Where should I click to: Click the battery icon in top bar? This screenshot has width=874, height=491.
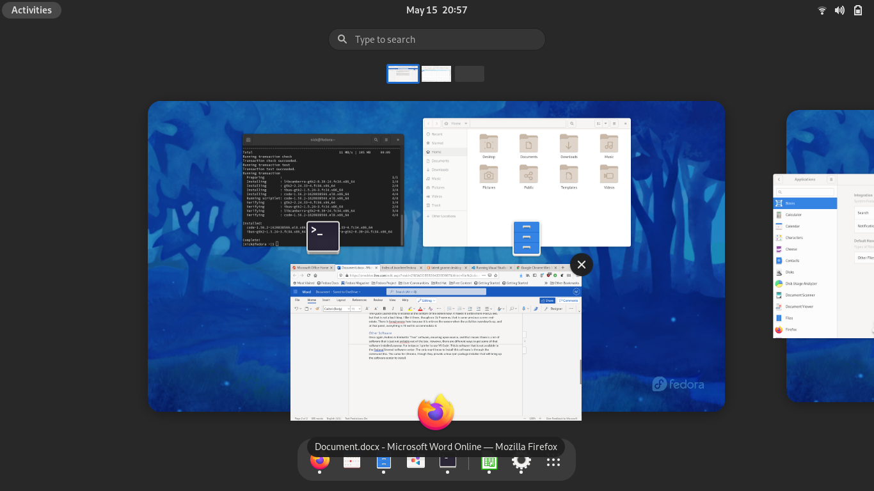click(x=858, y=10)
